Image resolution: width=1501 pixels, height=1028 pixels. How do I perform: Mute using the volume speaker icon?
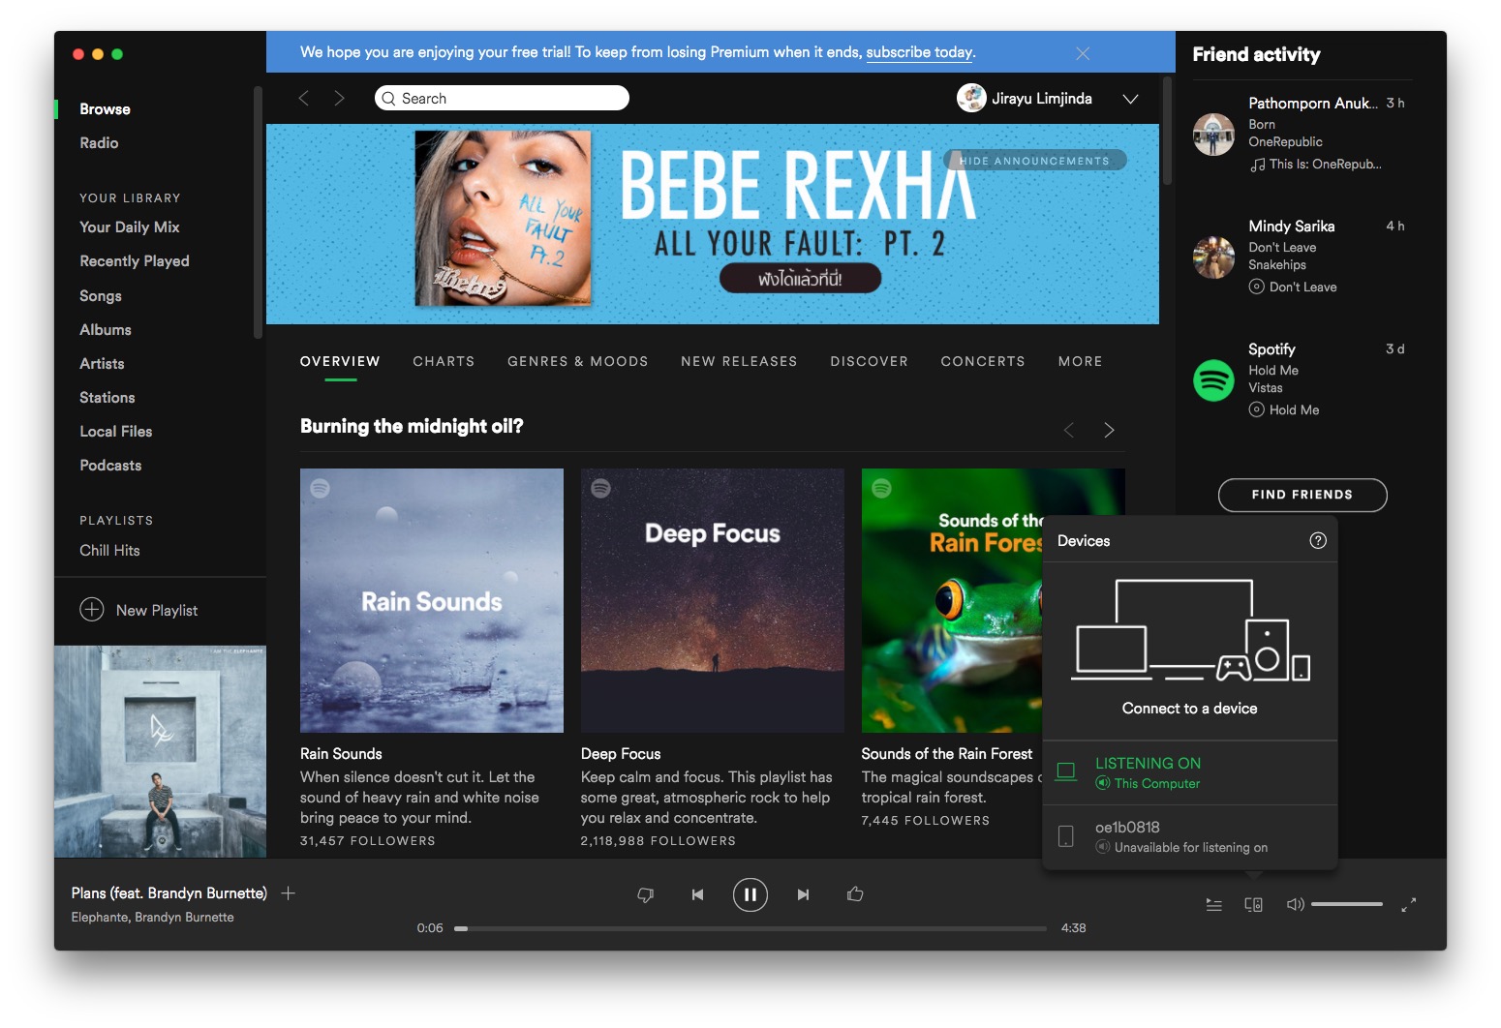[x=1295, y=905]
